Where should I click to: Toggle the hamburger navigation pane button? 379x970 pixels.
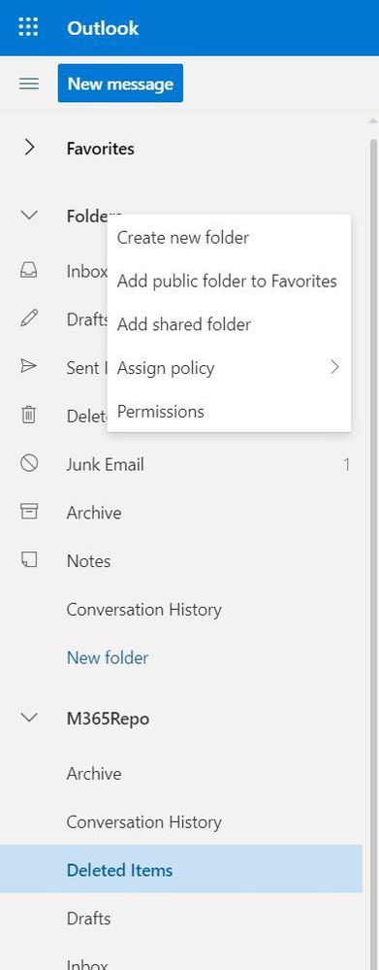29,84
